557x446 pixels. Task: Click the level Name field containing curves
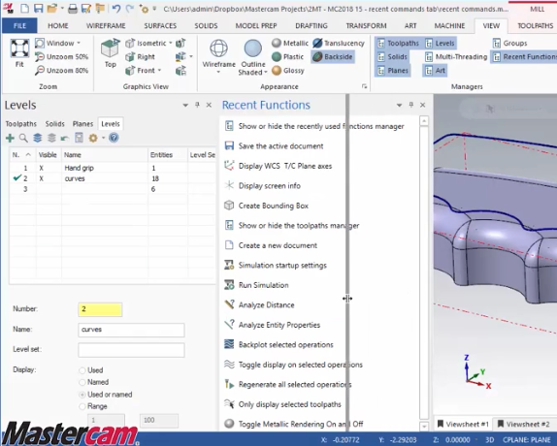point(131,330)
